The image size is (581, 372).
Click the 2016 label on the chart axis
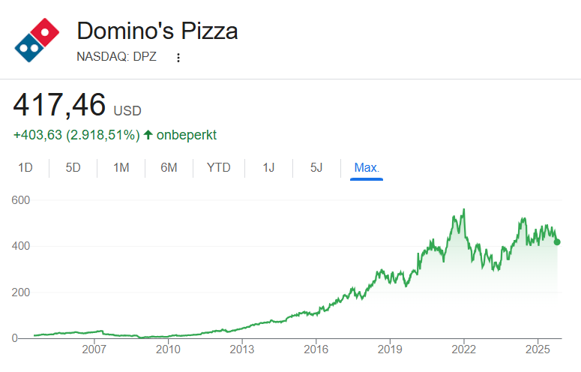coord(316,349)
